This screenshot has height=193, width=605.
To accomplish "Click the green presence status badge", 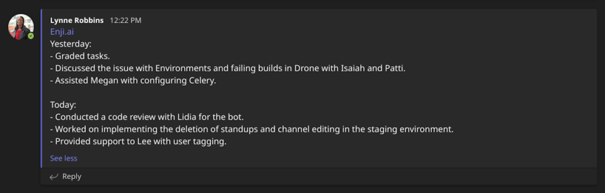I will click(x=31, y=36).
